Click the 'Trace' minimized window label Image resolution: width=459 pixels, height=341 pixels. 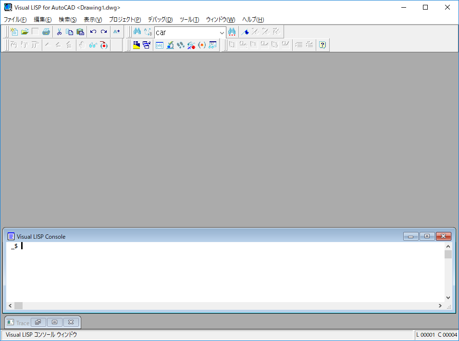point(23,323)
